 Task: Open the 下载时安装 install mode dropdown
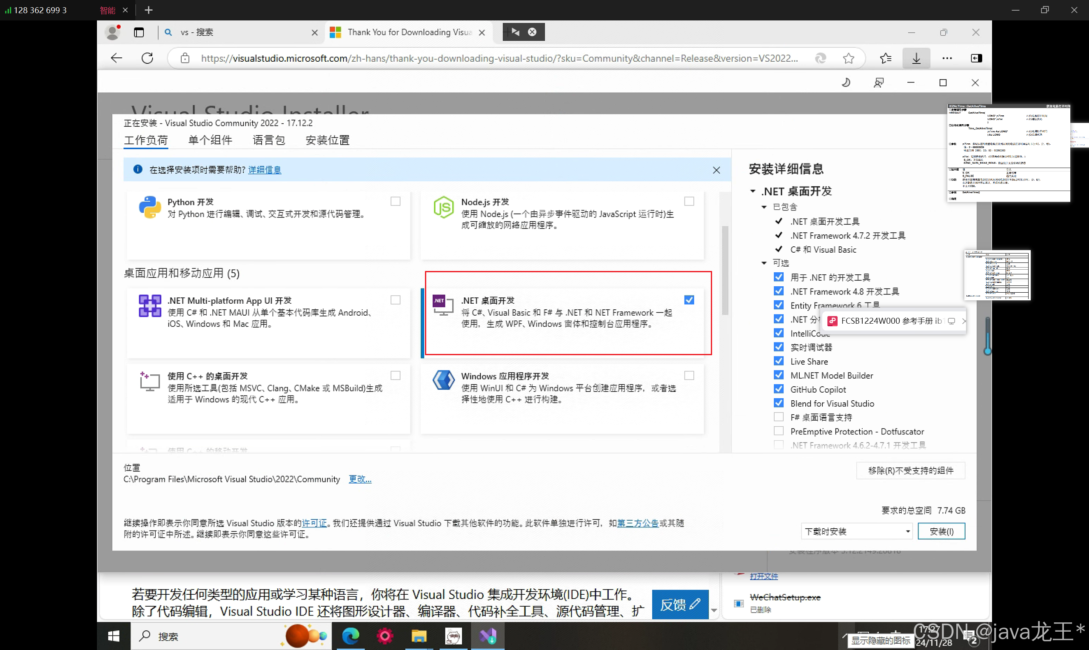[856, 531]
